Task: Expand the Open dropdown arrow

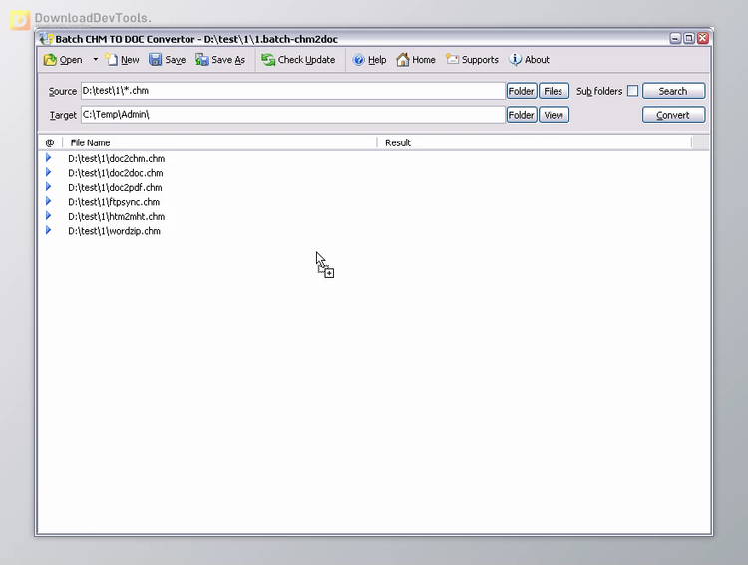Action: tap(96, 60)
